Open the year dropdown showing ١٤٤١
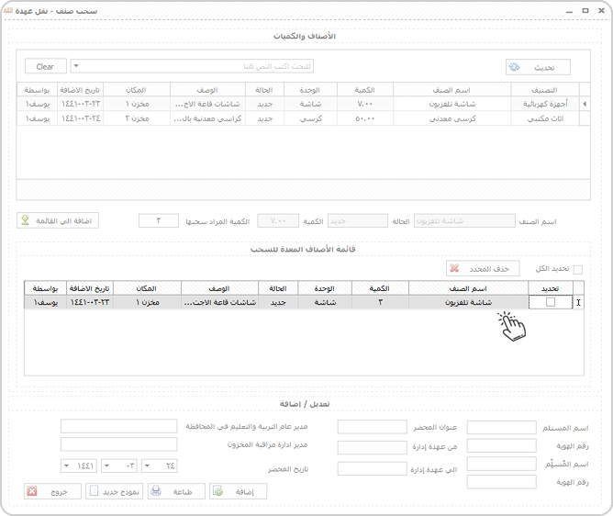Image resolution: width=613 pixels, height=516 pixels. (x=66, y=466)
